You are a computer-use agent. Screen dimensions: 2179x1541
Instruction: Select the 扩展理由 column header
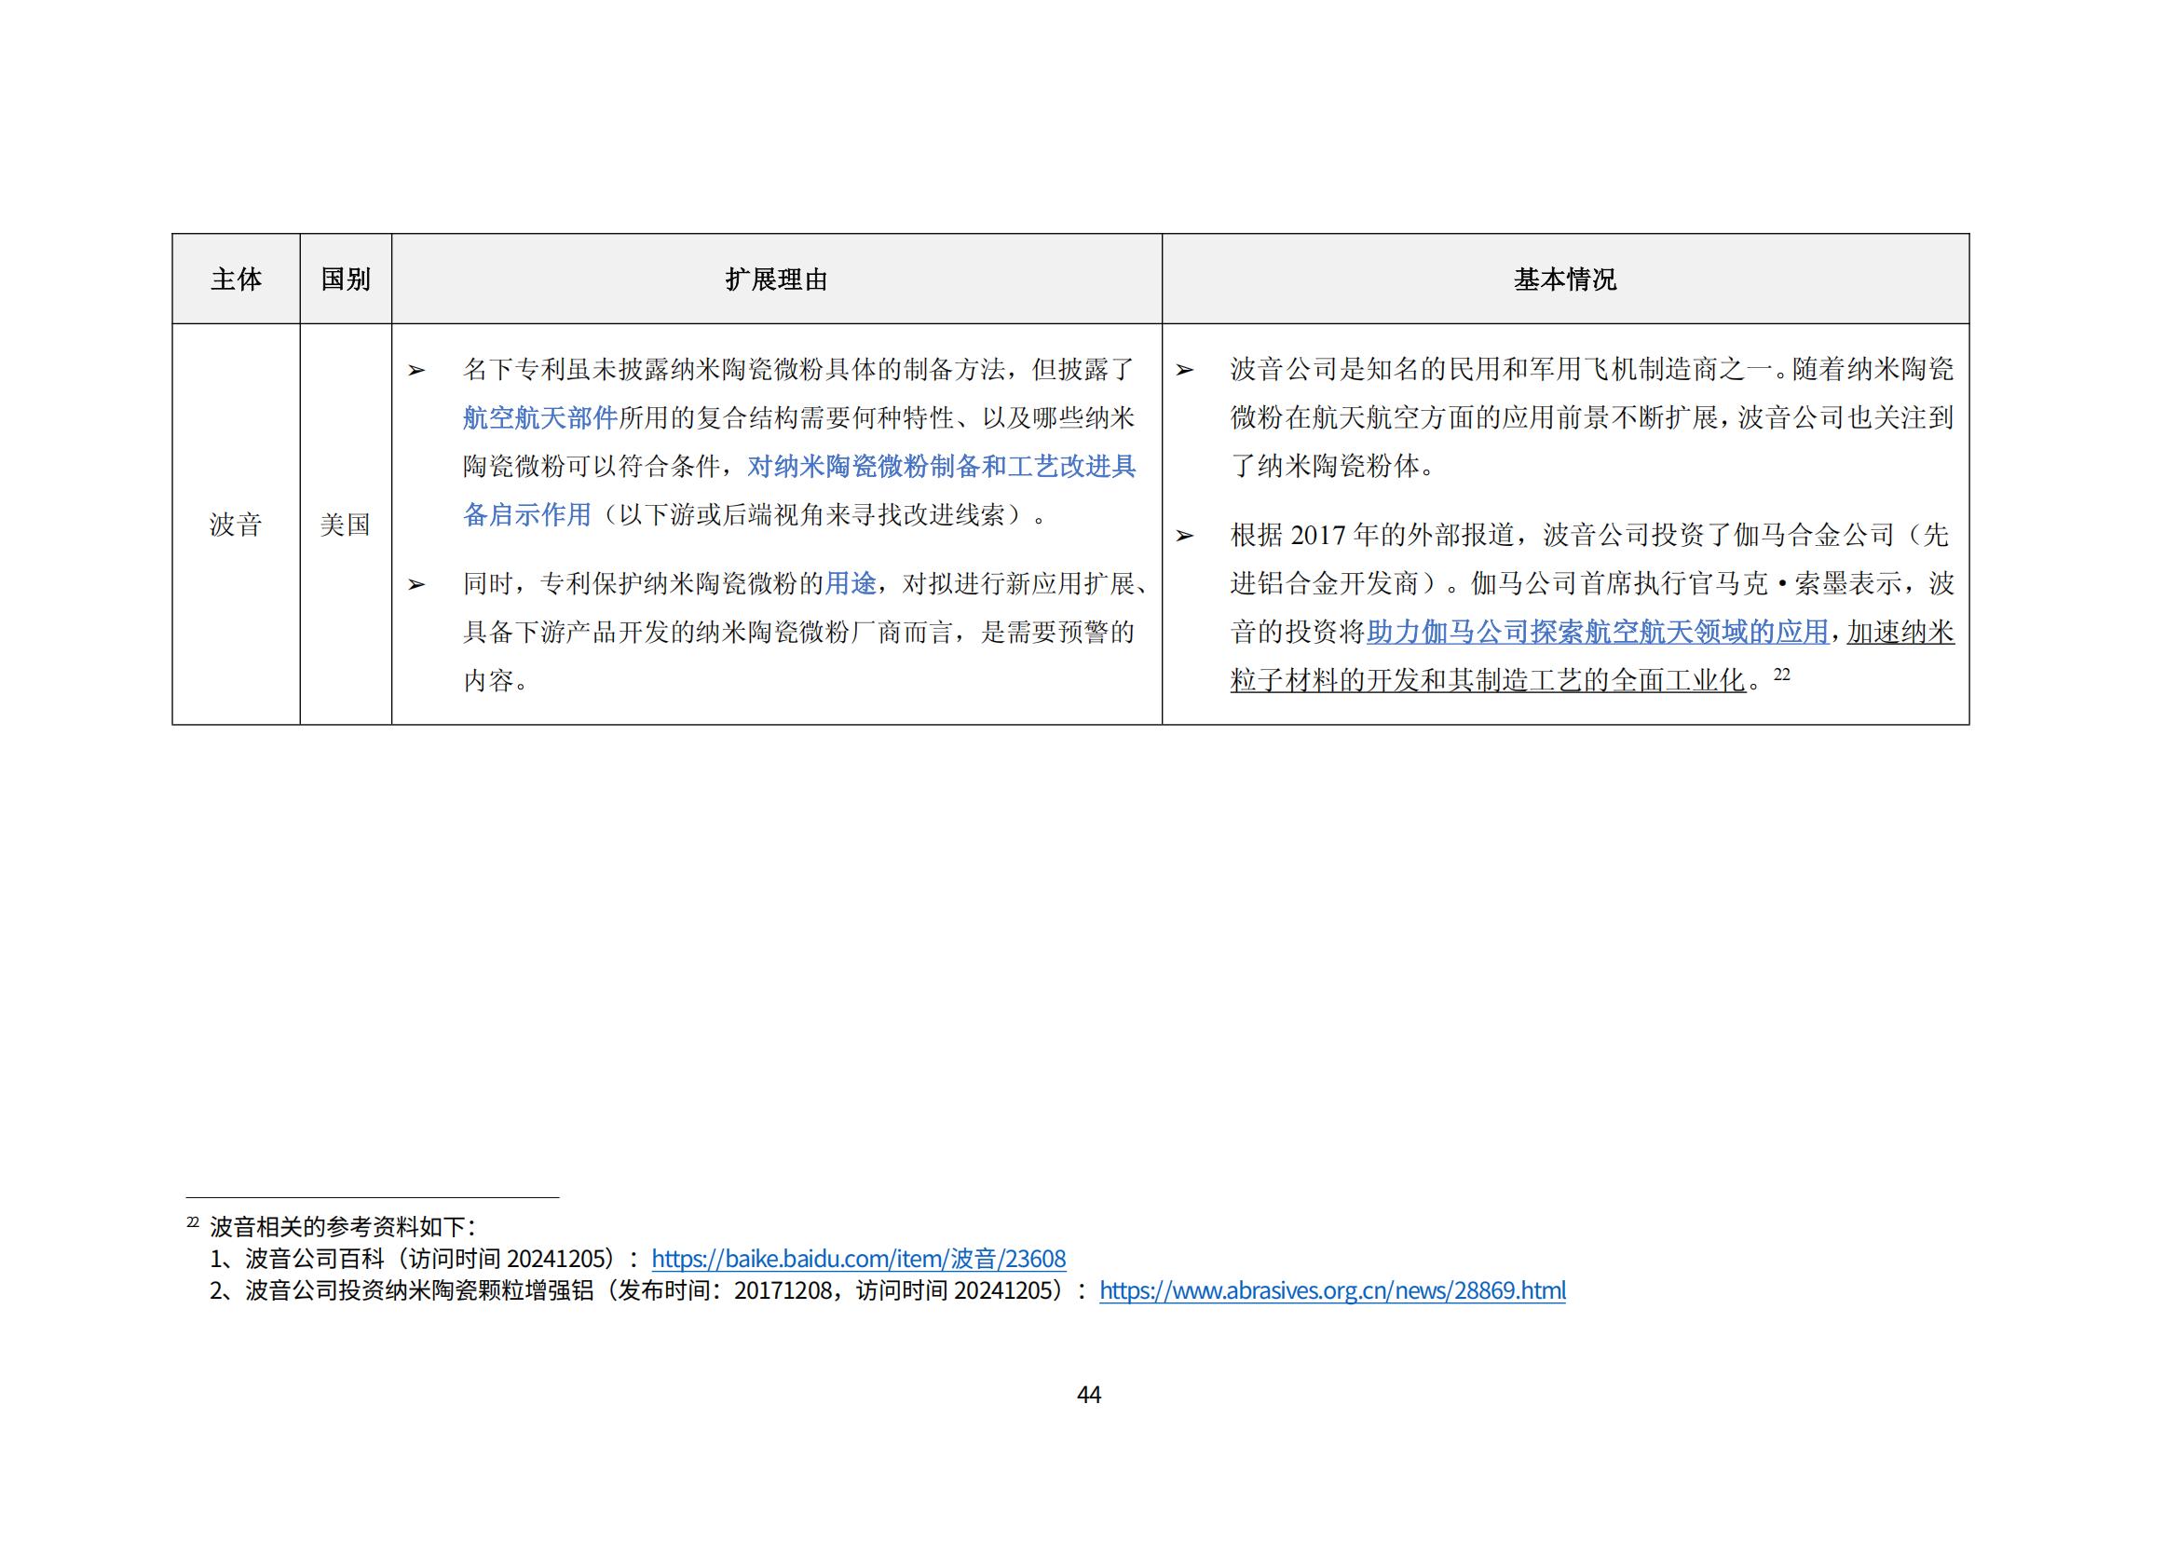point(776,279)
